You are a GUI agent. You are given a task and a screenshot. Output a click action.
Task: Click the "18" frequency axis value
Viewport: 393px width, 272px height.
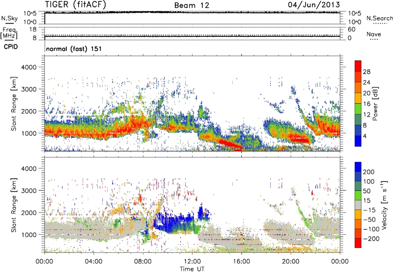(33, 29)
